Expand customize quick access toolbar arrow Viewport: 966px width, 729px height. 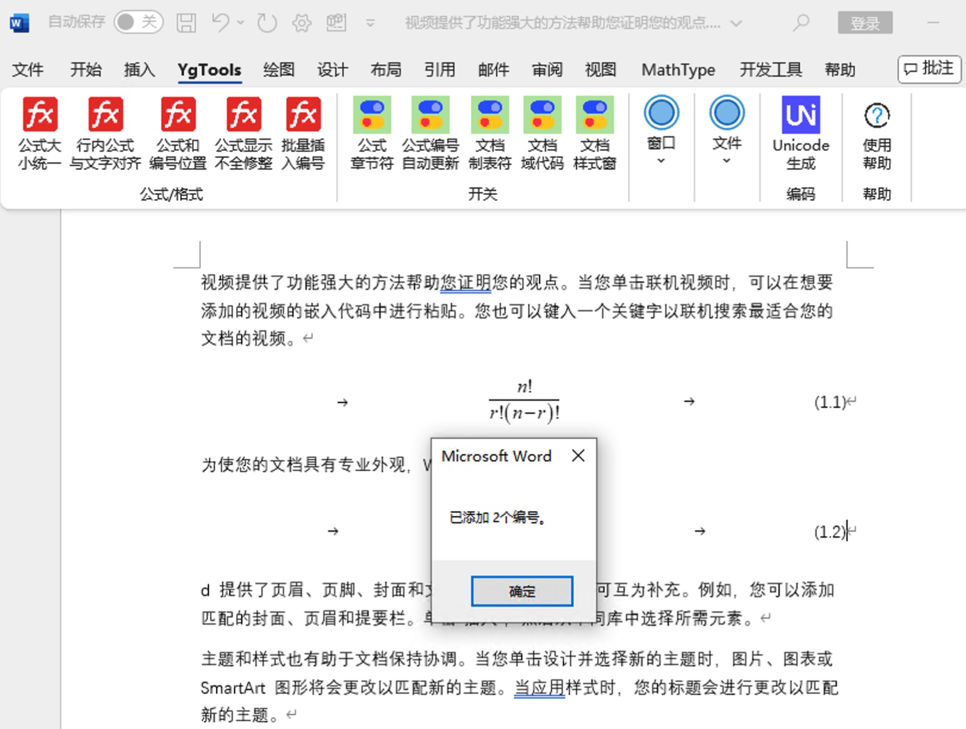(x=370, y=23)
